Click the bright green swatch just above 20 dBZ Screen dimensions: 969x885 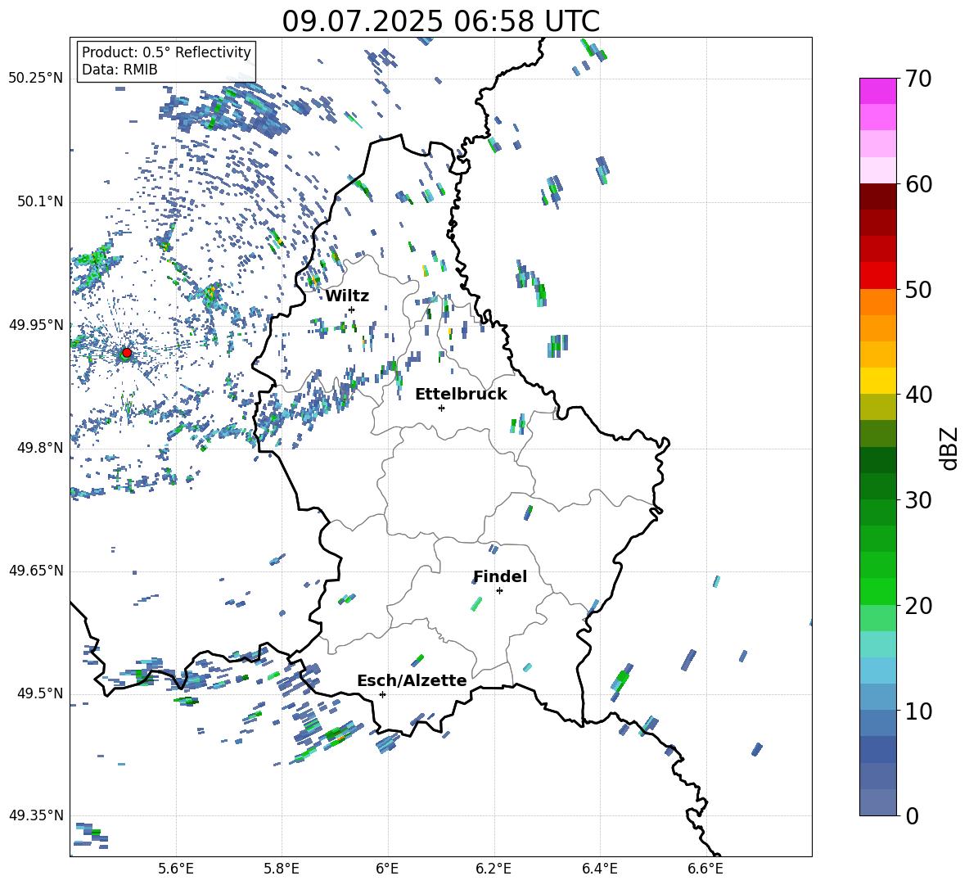(x=878, y=591)
